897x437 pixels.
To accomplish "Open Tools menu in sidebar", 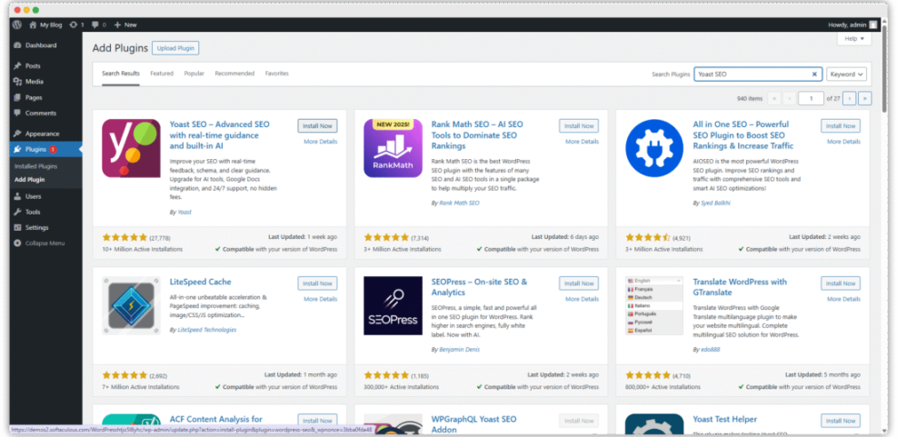I will [x=33, y=212].
